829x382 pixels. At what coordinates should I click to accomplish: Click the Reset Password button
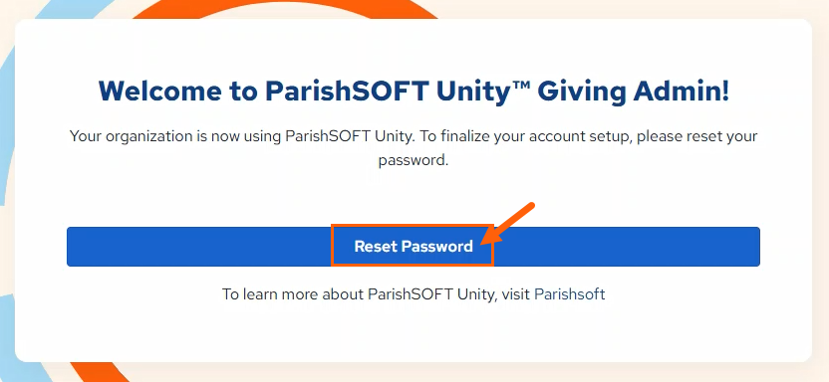coord(413,247)
